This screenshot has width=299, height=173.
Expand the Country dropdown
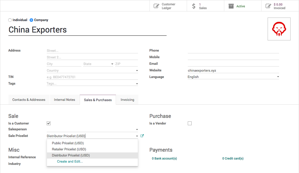pos(137,71)
